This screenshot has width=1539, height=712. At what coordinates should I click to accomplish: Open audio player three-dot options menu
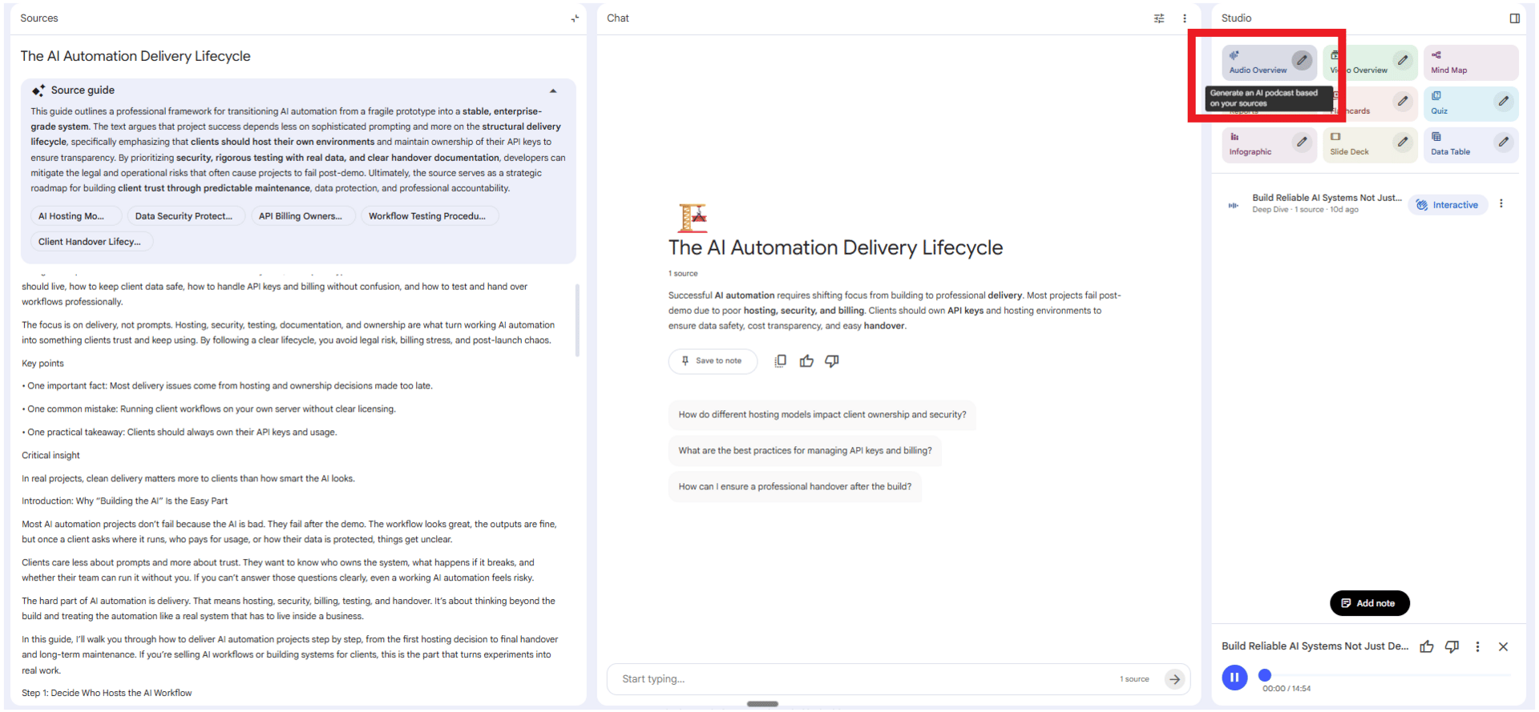tap(1478, 646)
